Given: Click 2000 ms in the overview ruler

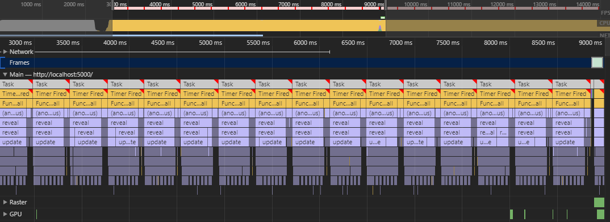Looking at the screenshot, I should 73,5.
